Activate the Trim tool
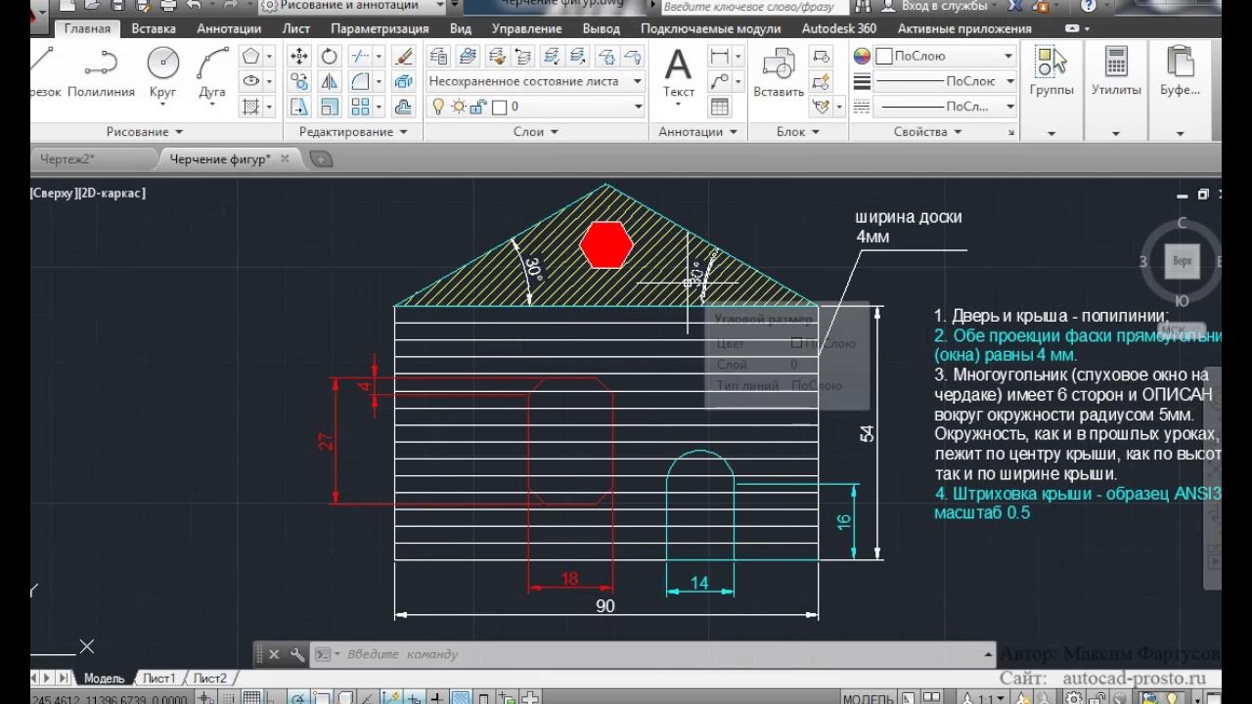 click(x=361, y=57)
